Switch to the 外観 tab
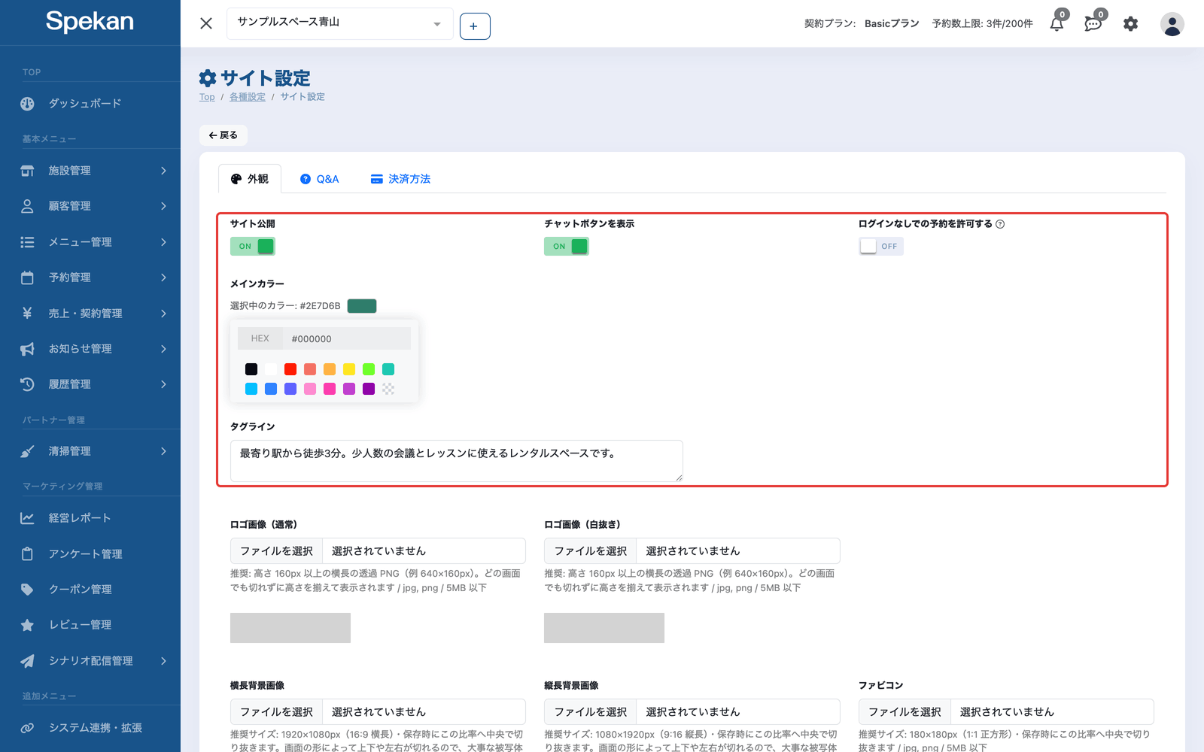This screenshot has height=752, width=1204. point(250,179)
